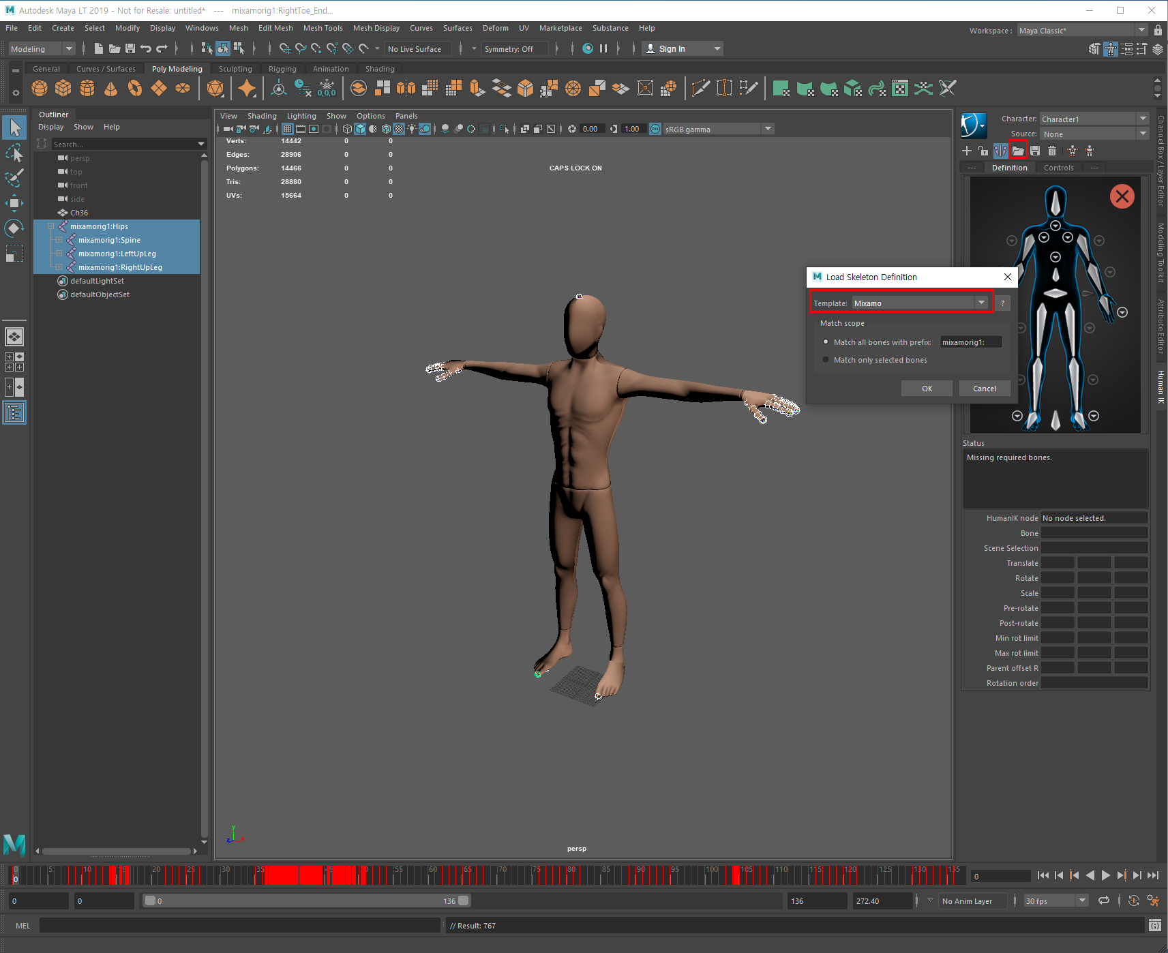The image size is (1168, 953).
Task: Open the 30 fps frame rate dropdown
Action: pyautogui.click(x=1056, y=901)
